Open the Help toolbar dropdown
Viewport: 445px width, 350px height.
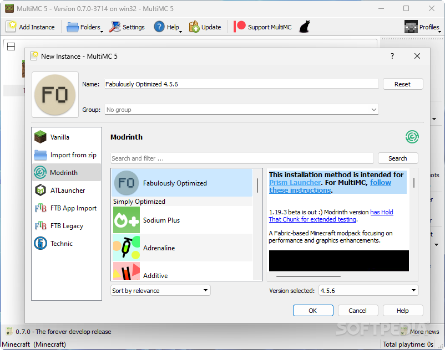(x=168, y=27)
